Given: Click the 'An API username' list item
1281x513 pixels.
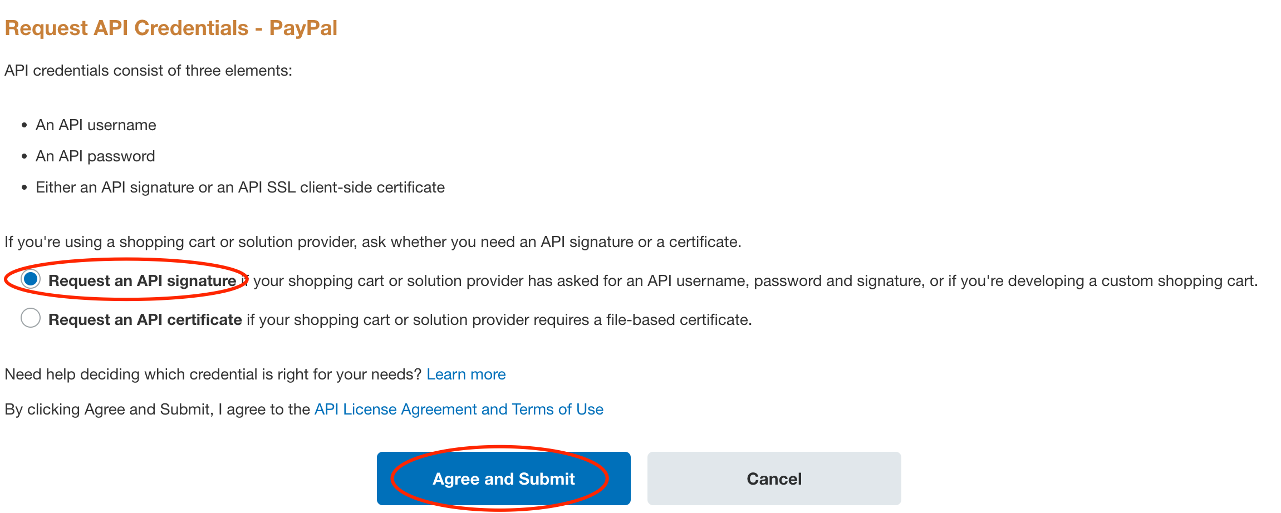Looking at the screenshot, I should pyautogui.click(x=96, y=125).
